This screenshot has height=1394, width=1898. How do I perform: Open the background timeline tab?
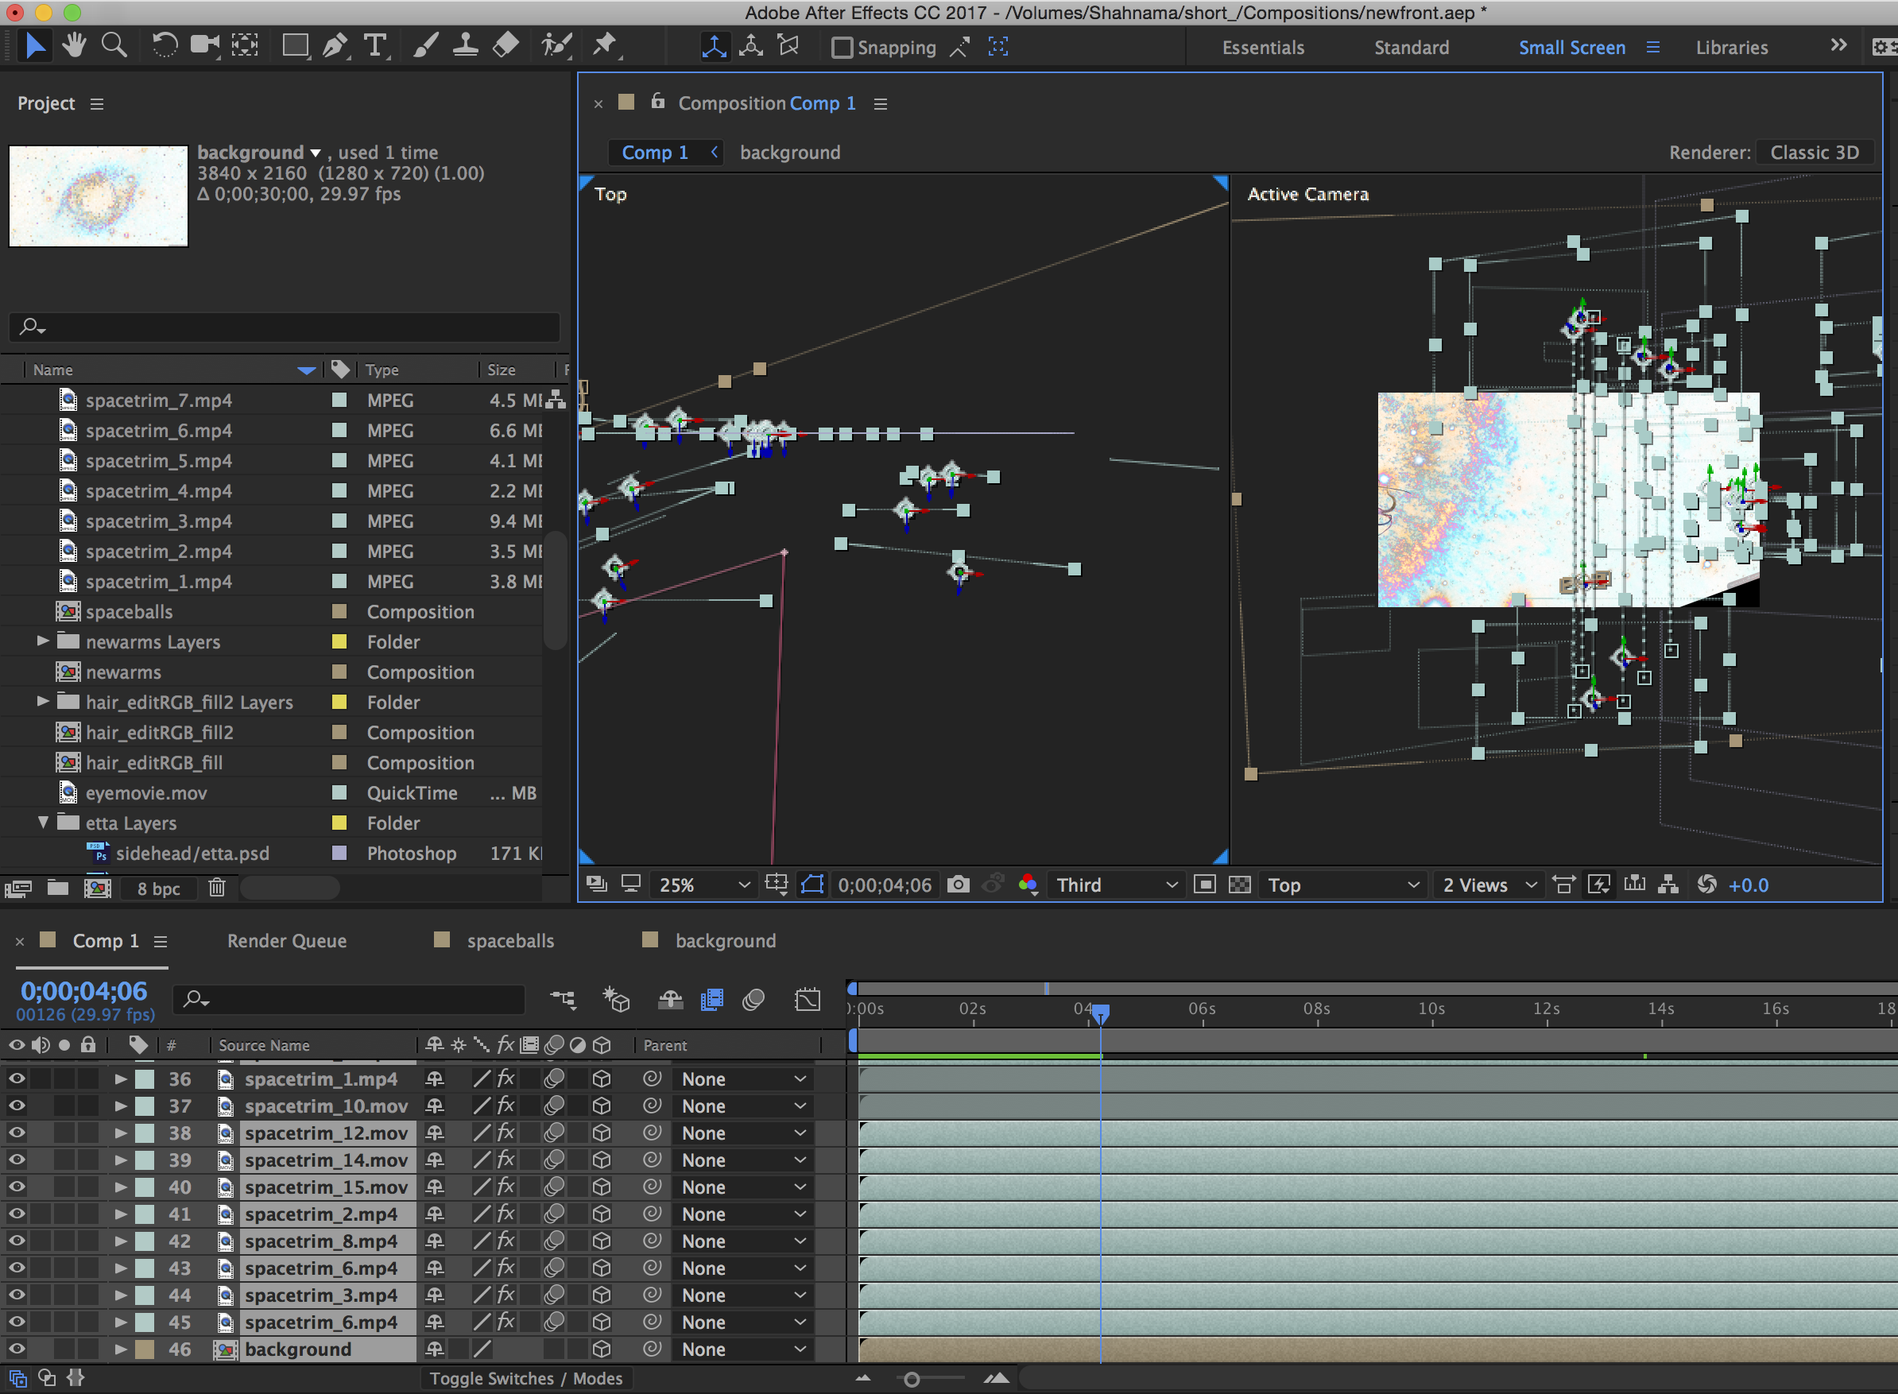[725, 940]
